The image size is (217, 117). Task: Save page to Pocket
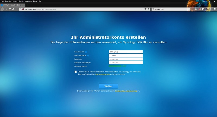point(145,9)
